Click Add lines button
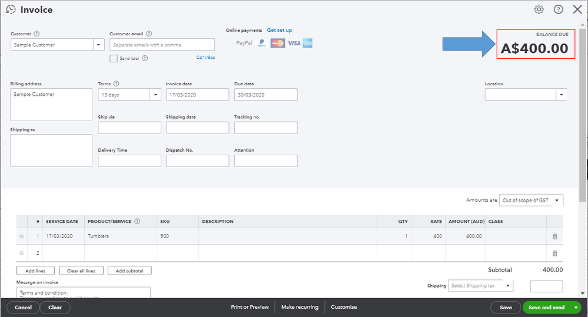Viewport: 588px width, 317px height. 36,271
